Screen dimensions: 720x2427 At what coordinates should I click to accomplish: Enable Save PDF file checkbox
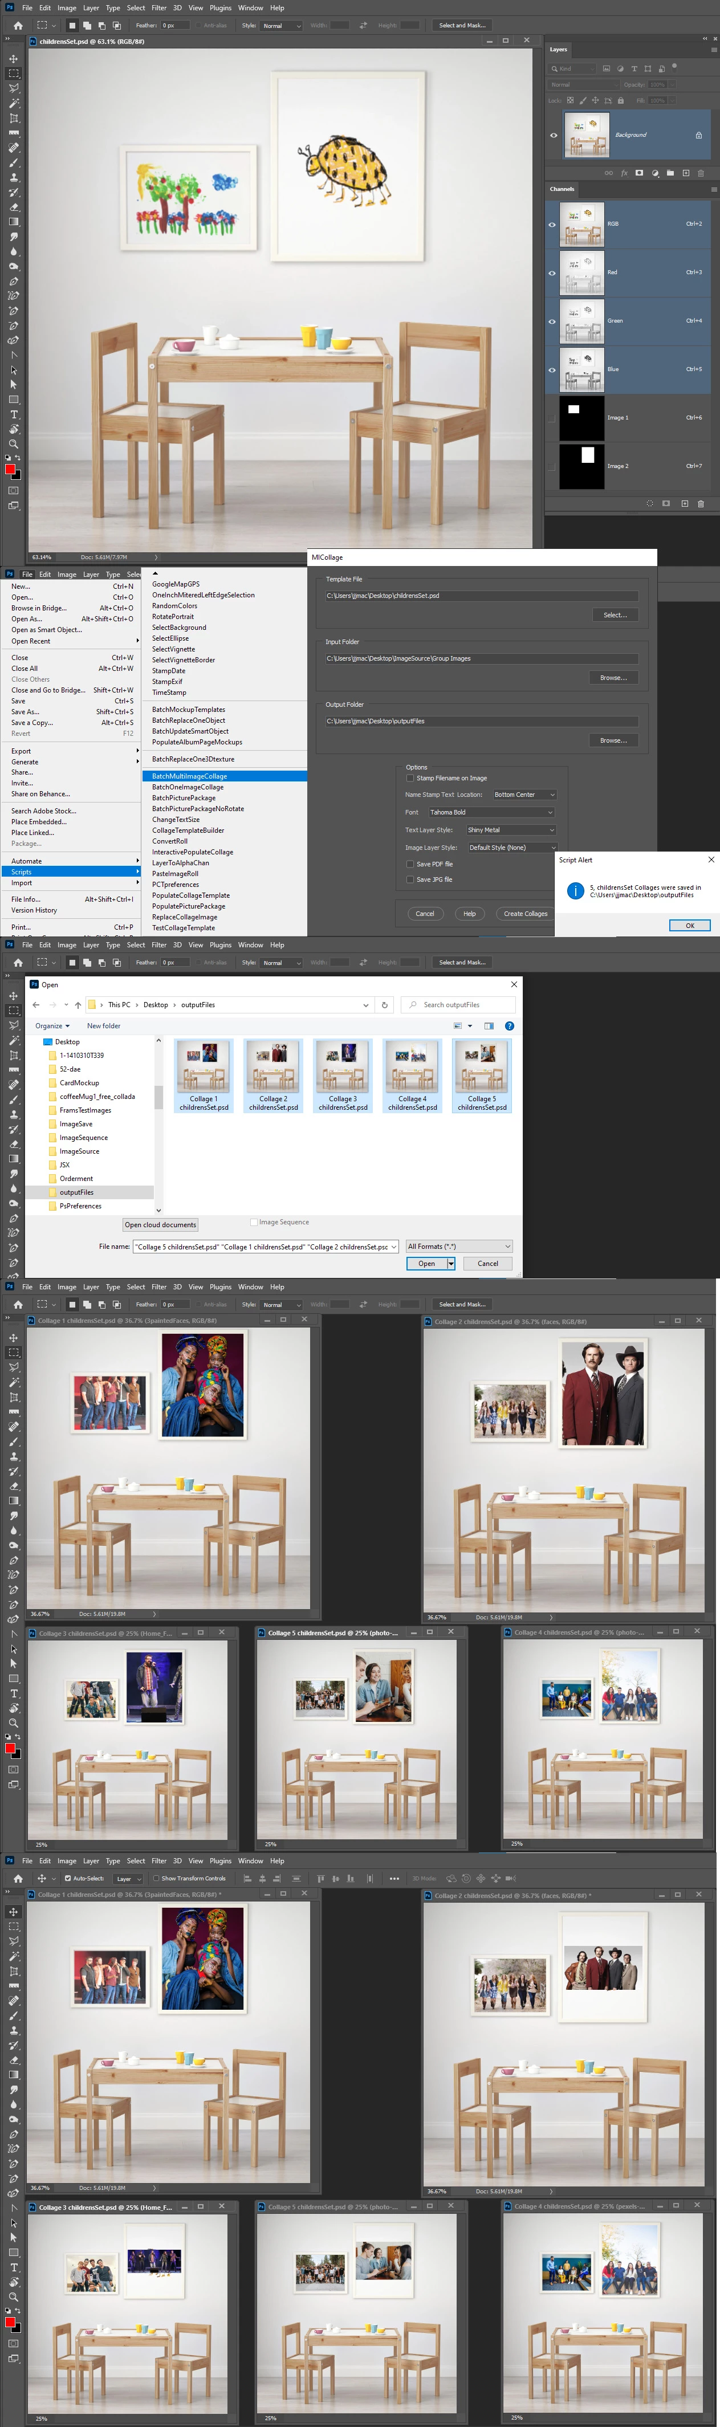tap(410, 864)
